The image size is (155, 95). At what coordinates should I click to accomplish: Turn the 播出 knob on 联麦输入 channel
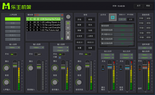tap(31, 68)
